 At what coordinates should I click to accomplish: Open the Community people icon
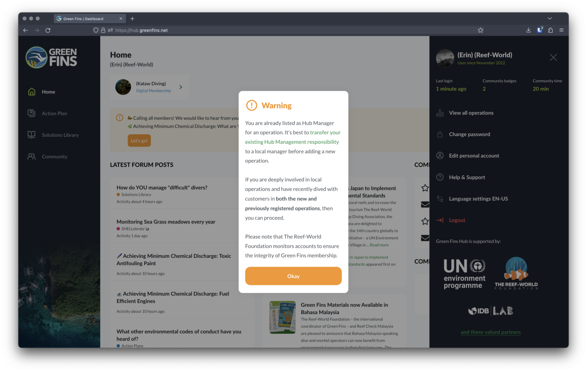(x=32, y=156)
